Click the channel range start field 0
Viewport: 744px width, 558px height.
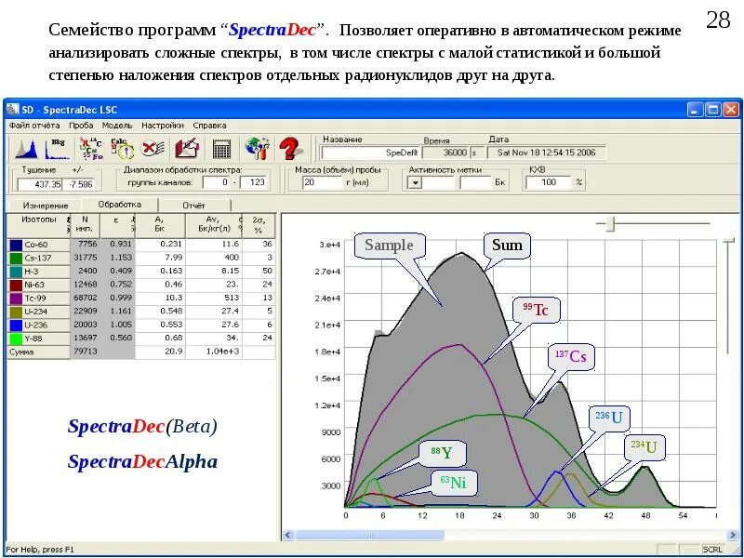click(217, 182)
